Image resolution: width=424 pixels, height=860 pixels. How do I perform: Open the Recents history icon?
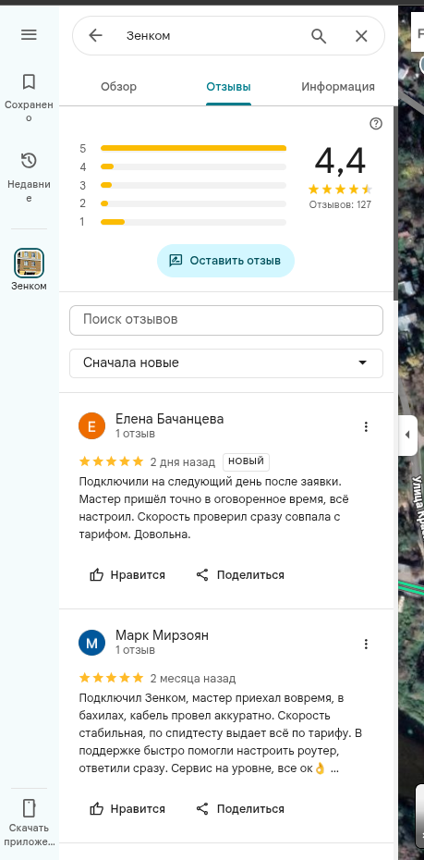click(29, 161)
